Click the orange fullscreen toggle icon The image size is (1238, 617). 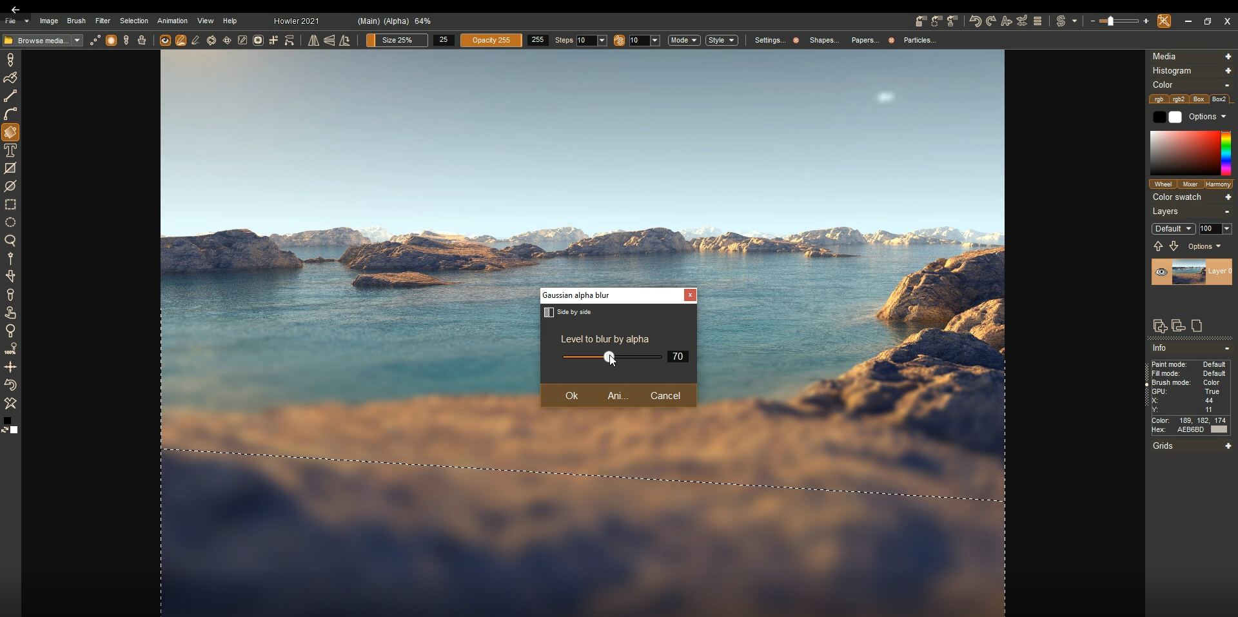1164,21
